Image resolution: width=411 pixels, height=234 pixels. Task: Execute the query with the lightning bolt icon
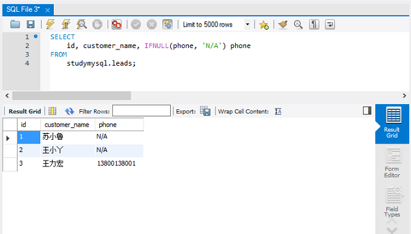50,25
